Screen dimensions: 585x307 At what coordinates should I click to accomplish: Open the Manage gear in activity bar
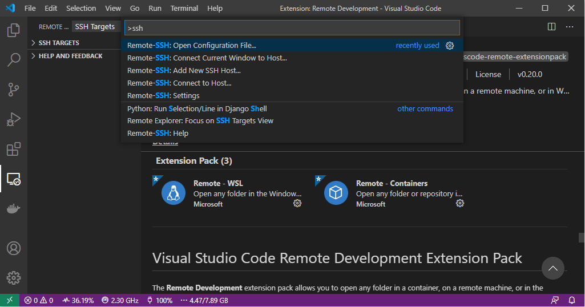pos(14,278)
